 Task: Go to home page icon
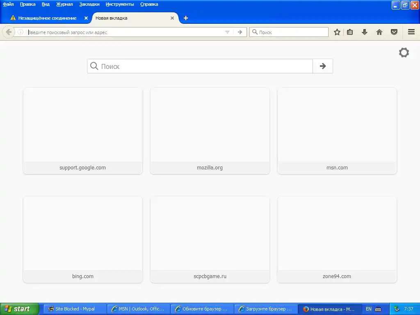pos(379,32)
